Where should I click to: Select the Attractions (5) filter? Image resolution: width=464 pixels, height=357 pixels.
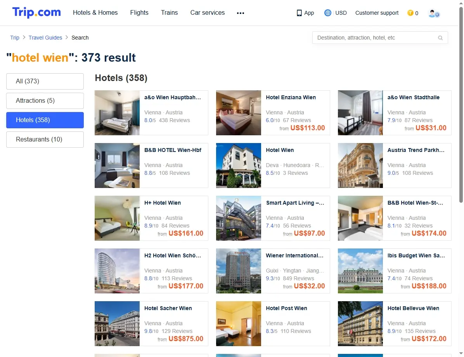[x=45, y=100]
